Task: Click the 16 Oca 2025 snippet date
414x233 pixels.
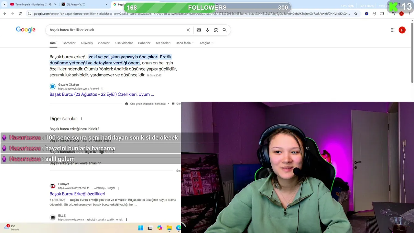Action: [154, 75]
